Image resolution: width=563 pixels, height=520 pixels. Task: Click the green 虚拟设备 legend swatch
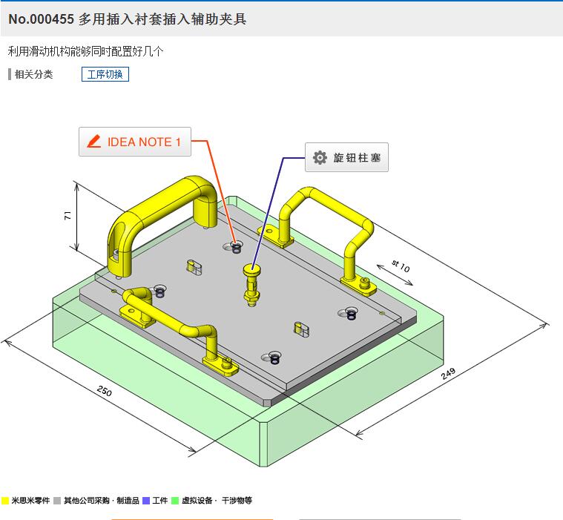175,500
